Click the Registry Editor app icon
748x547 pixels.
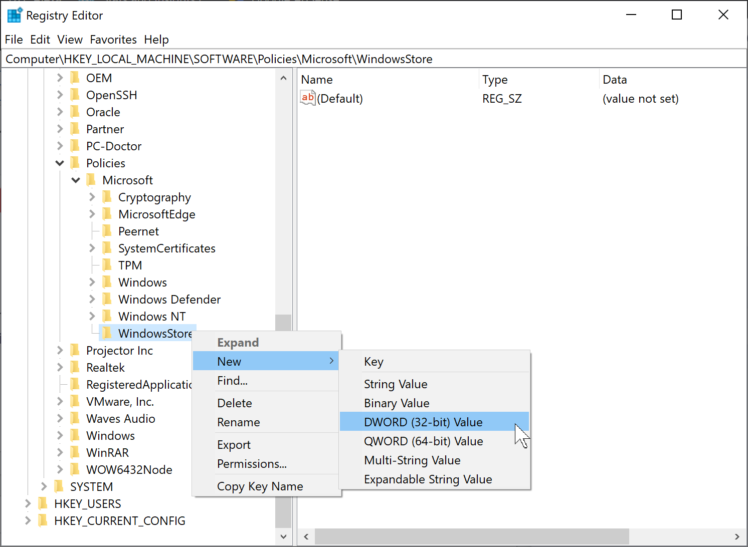click(x=15, y=16)
